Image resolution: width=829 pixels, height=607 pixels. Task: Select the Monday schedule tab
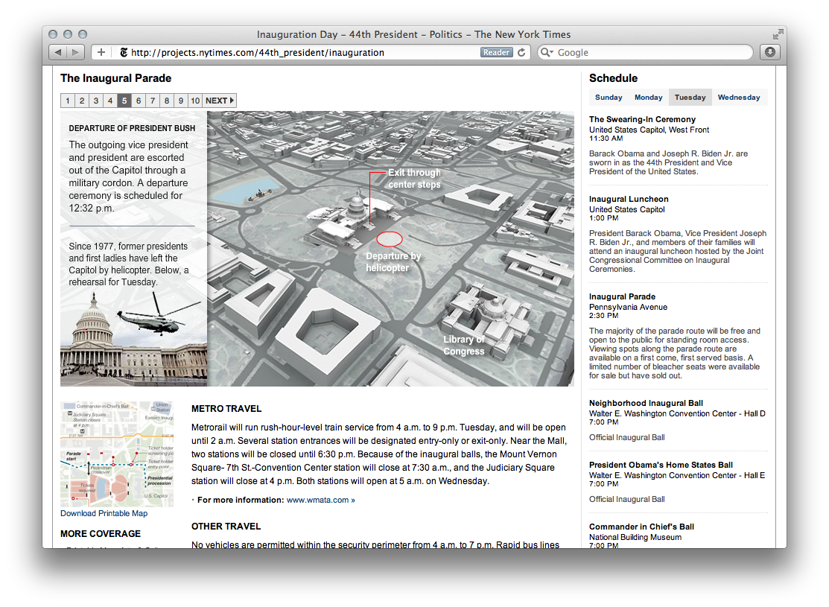(x=648, y=98)
